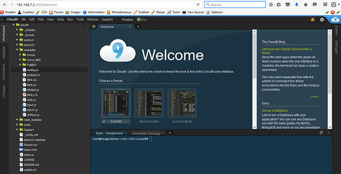Open Cloud9 preferences gear icon

[x=322, y=20]
